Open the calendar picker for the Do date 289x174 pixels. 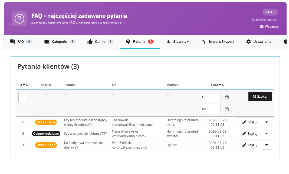coord(227,109)
